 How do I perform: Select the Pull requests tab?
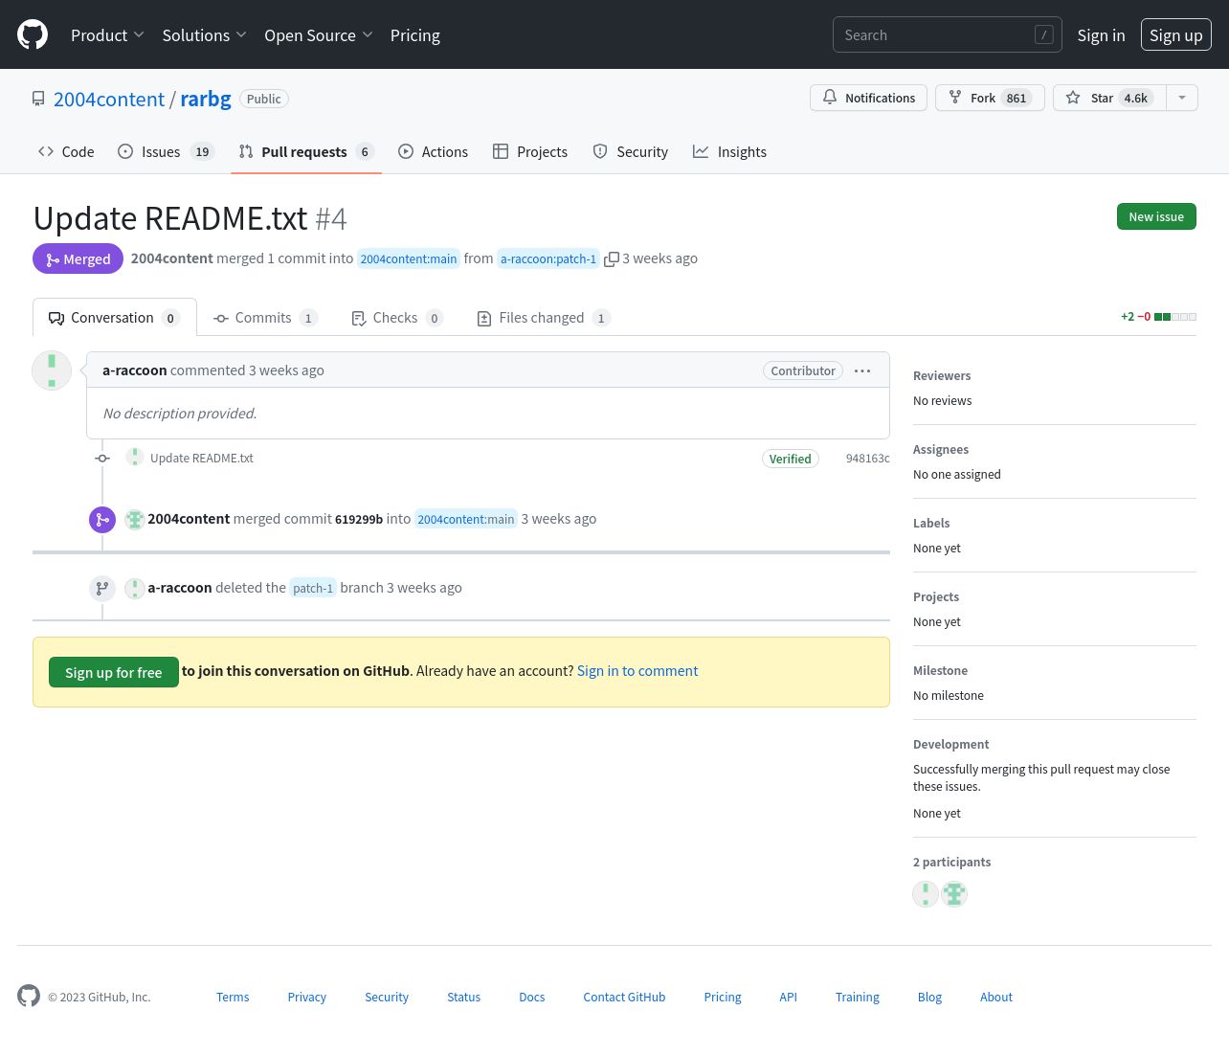click(x=306, y=151)
